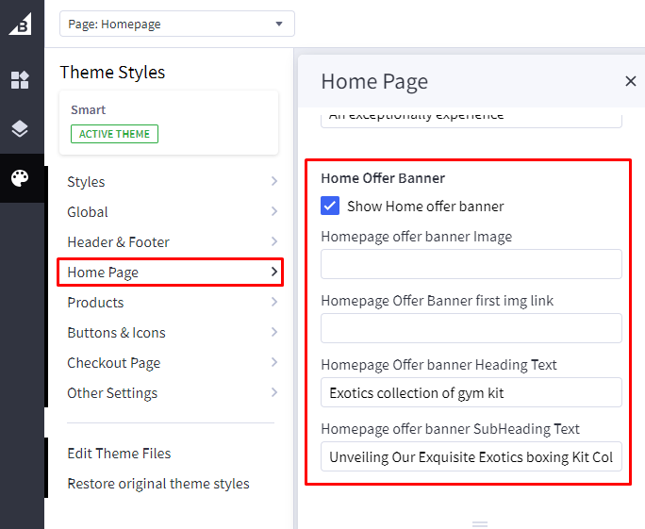Click the Offer Banner first img link field
This screenshot has width=645, height=529.
pyautogui.click(x=471, y=328)
